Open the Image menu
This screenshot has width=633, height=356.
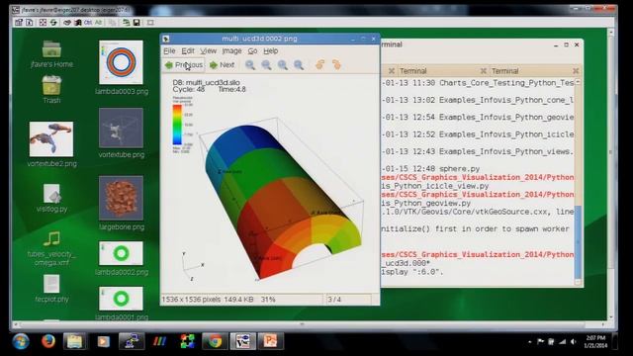tap(231, 50)
